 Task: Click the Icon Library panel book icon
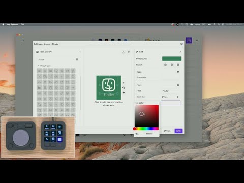38,52
